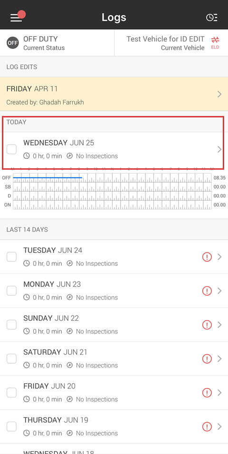Viewport: 228px width, 454px height.
Task: Tap the violation alert icon for Thursday Jun 19
Action: (x=207, y=426)
